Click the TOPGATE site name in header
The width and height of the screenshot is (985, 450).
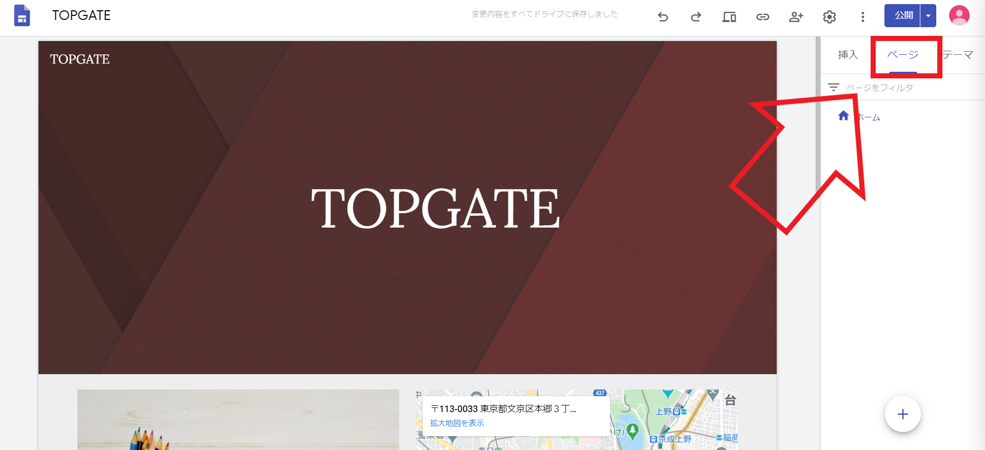(x=80, y=59)
